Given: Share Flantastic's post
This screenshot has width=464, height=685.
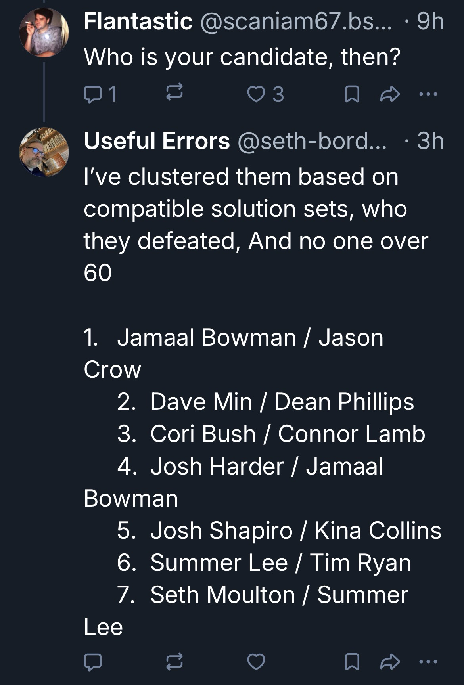Looking at the screenshot, I should [390, 95].
